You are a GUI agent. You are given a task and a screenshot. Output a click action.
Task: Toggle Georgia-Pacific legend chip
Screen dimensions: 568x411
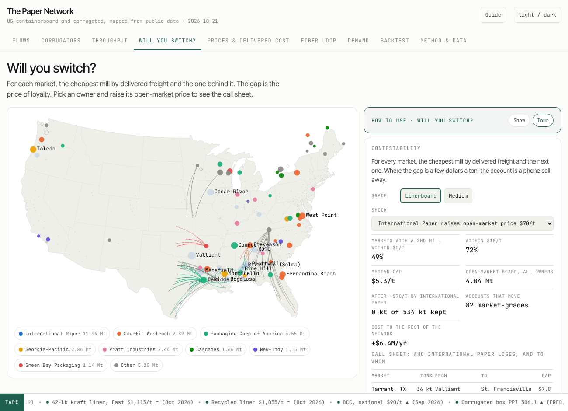coord(55,349)
